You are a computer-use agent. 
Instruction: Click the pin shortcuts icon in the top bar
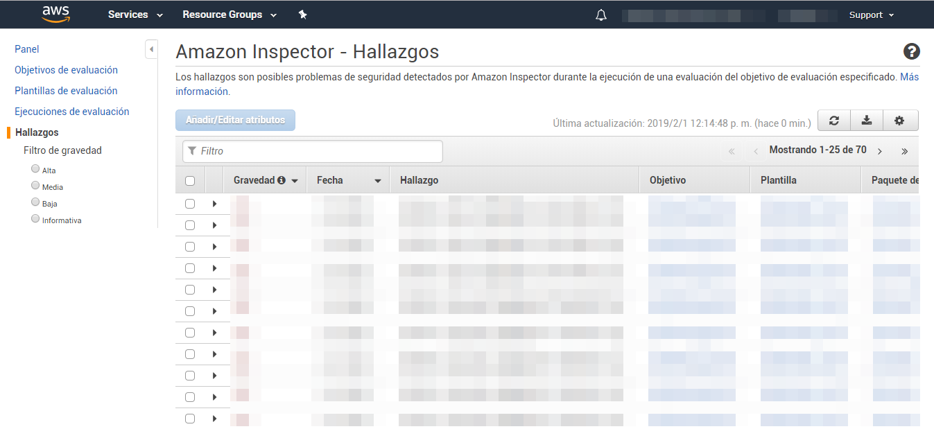(302, 15)
